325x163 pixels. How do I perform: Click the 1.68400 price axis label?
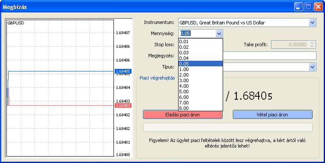pos(123,155)
